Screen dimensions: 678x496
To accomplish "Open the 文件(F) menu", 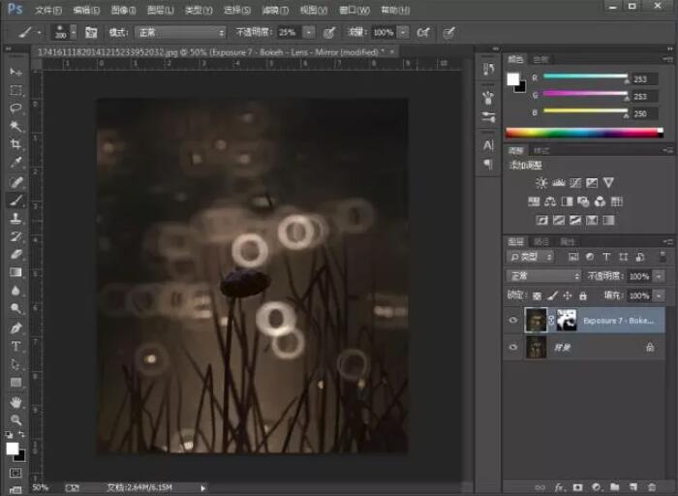I will coord(47,10).
